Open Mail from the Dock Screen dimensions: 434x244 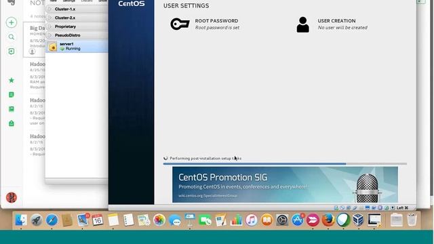tap(83, 220)
